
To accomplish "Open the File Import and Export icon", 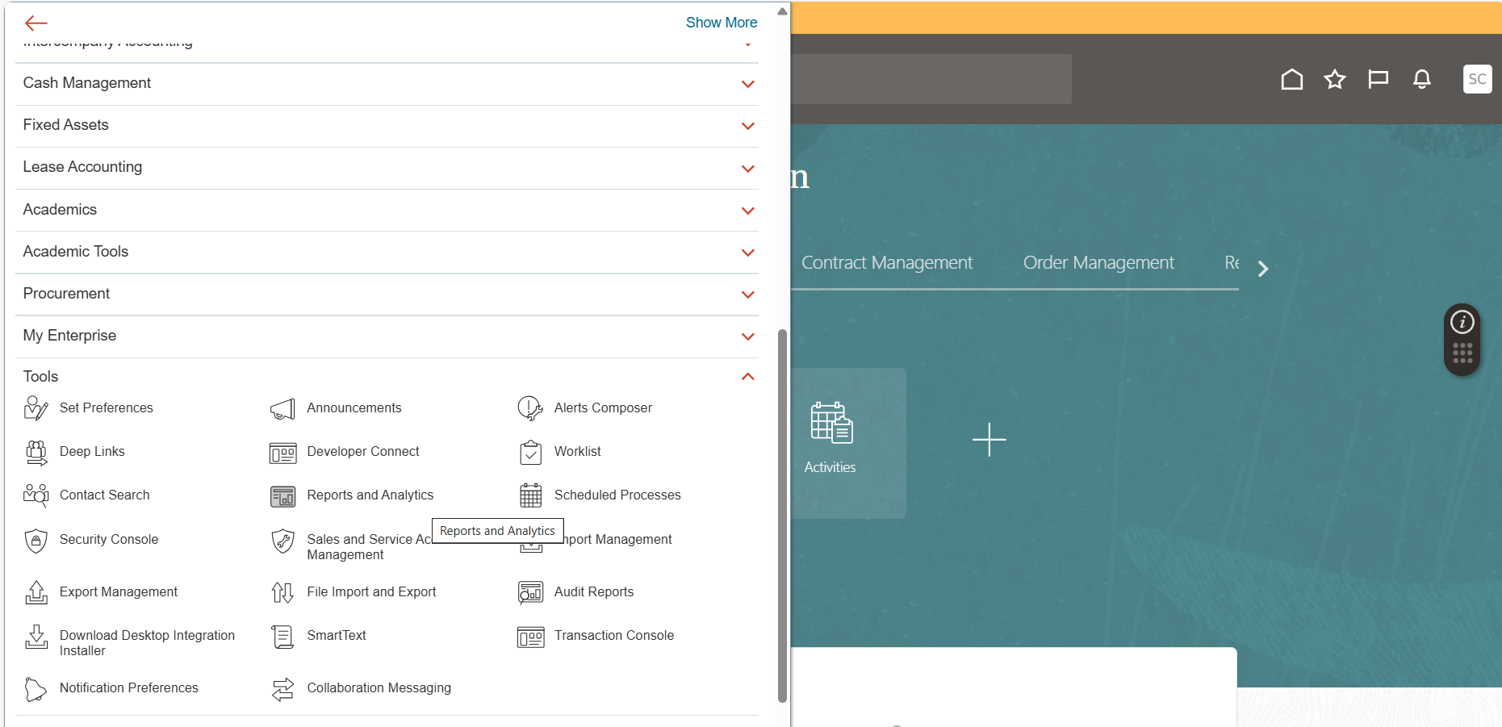I will coord(282,593).
